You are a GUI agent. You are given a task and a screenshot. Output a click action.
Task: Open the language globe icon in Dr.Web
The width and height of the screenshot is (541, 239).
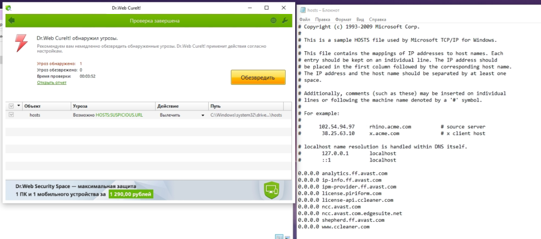(273, 20)
